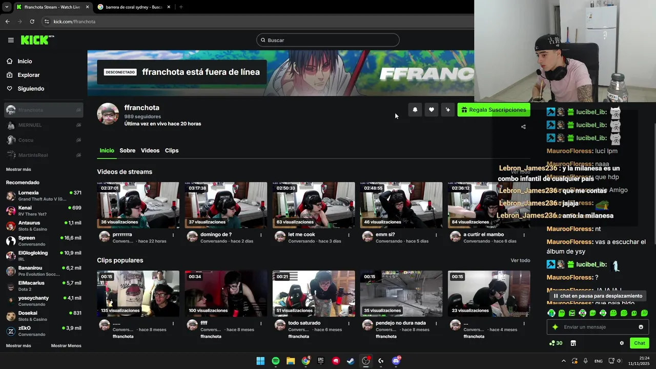Open Epic Games Launcher from the taskbar
656x369 pixels.
click(321, 361)
